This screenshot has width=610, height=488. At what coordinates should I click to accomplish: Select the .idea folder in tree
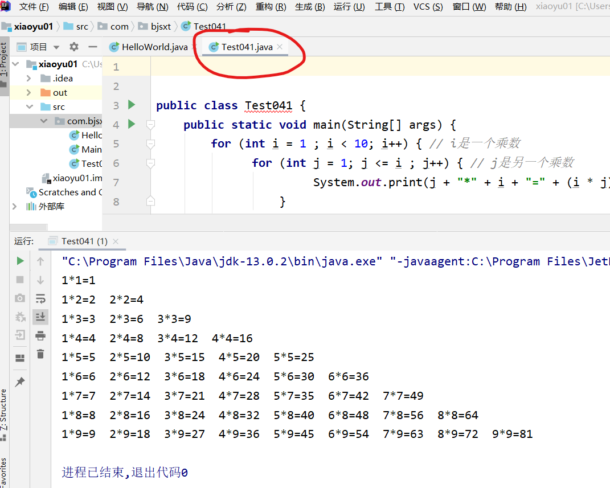tap(57, 78)
